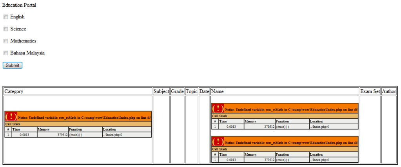Click warning icon in lower Name column error
The width and height of the screenshot is (401, 167).
(218, 142)
